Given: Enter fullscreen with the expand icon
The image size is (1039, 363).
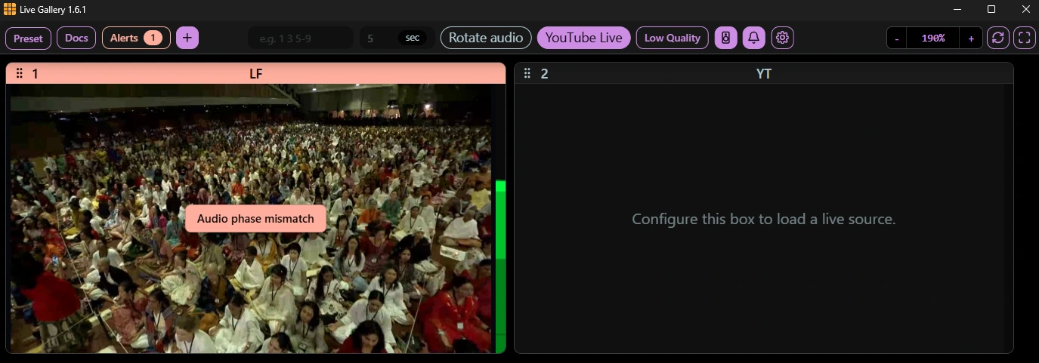Looking at the screenshot, I should click(1025, 38).
